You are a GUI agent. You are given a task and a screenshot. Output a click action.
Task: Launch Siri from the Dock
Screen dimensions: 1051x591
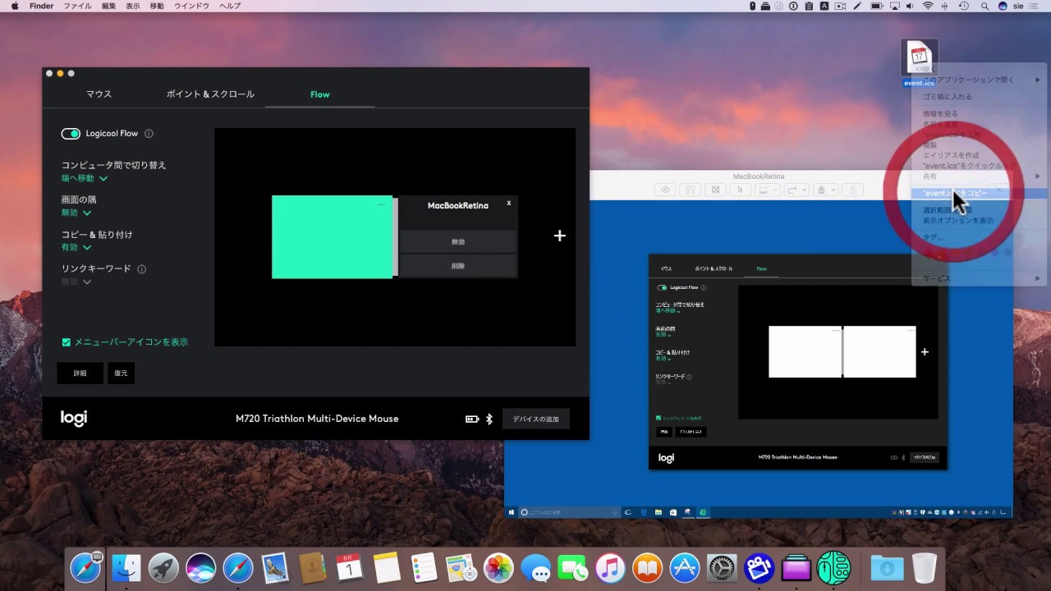pos(200,567)
